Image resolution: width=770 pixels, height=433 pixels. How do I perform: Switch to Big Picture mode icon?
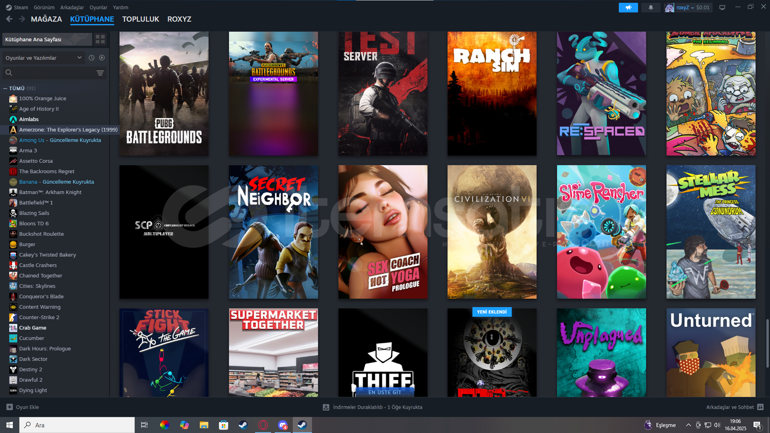tap(722, 7)
